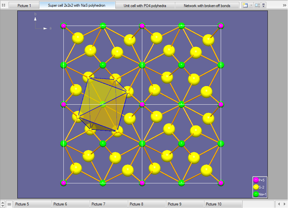This screenshot has height=208, width=288.
Task: Click the left arrow beside the tab scroller
Action: pyautogui.click(x=279, y=204)
